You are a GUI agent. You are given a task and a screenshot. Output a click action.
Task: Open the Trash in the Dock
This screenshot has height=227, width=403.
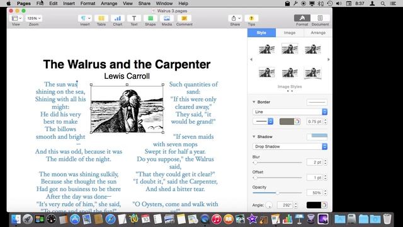[387, 219]
